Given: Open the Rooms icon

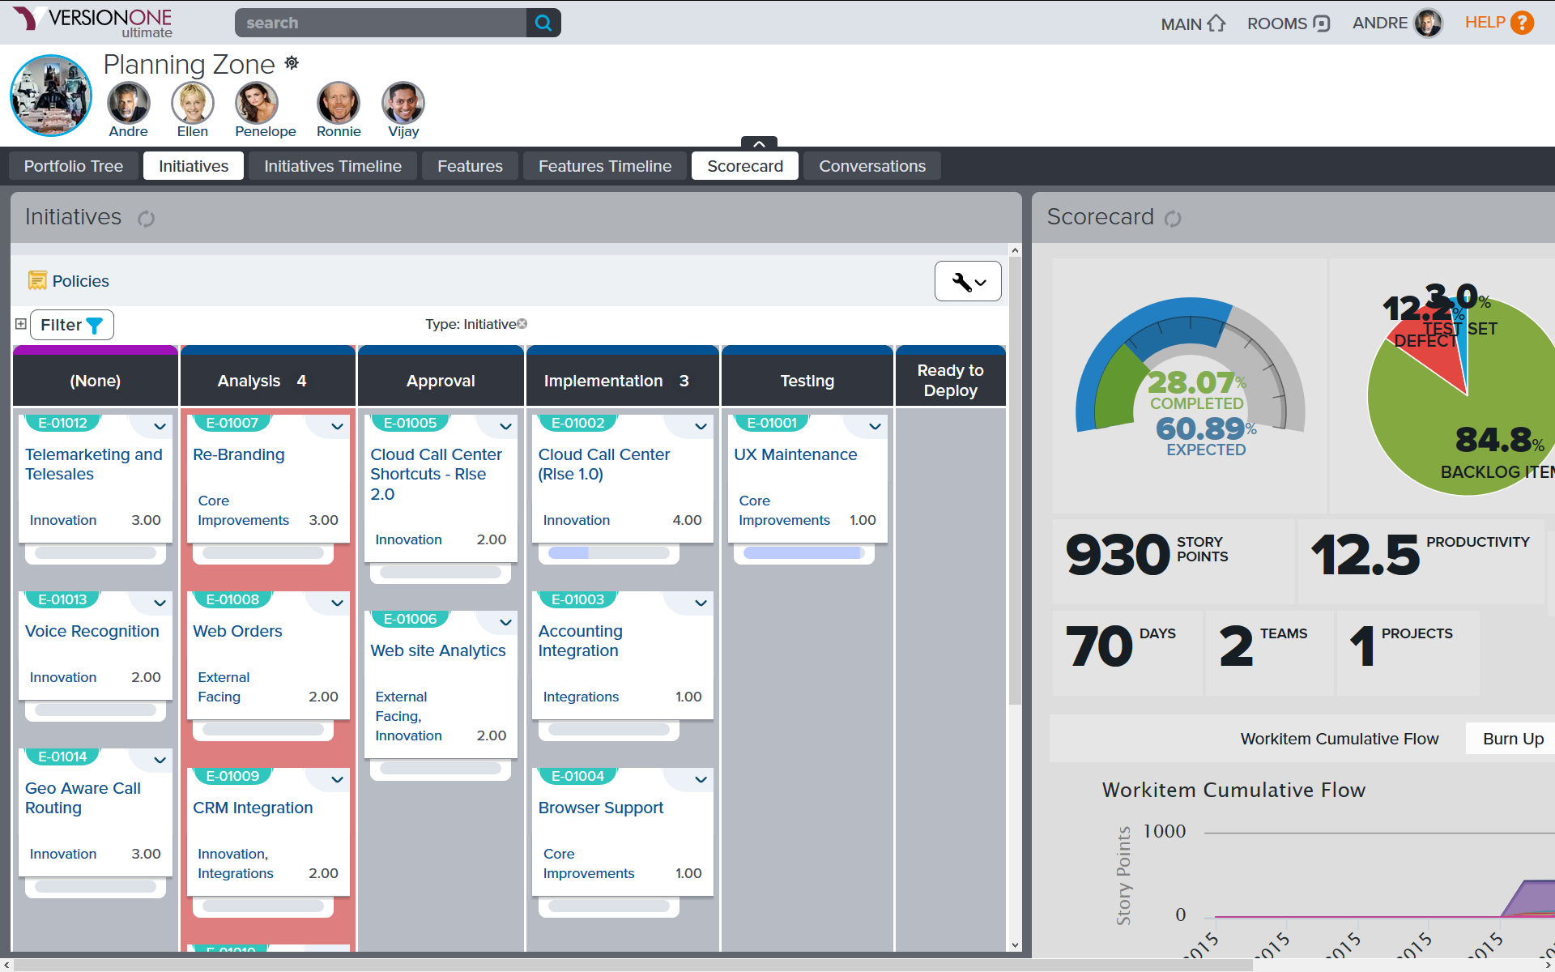Looking at the screenshot, I should 1322,23.
